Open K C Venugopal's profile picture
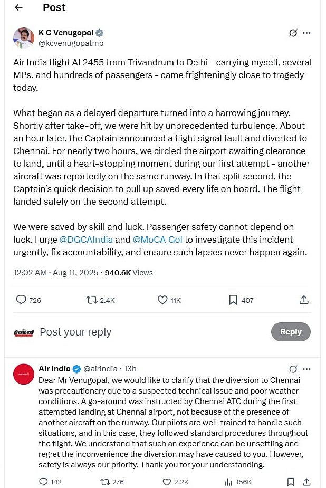This screenshot has width=326, height=488. point(24,38)
